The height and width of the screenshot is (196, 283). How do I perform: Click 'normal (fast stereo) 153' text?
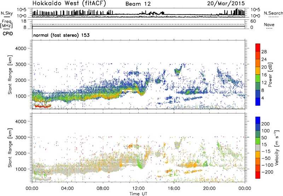pos(61,35)
